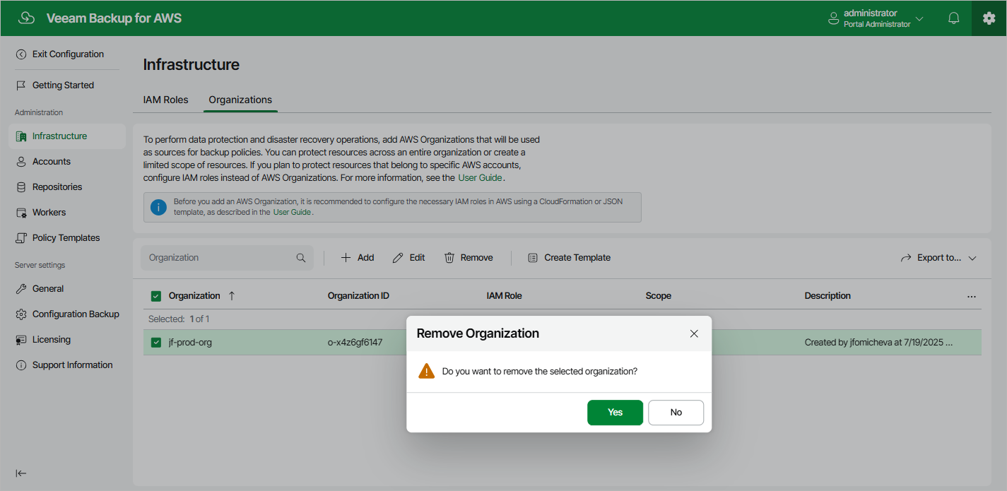Click Create Template button

(x=569, y=258)
